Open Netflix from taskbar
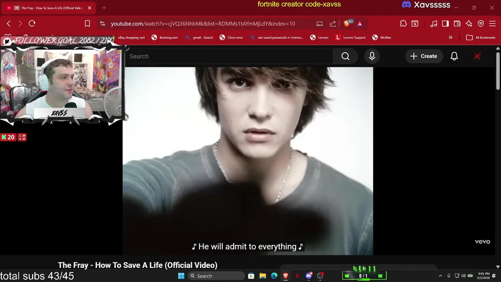The image size is (501, 282). click(297, 276)
